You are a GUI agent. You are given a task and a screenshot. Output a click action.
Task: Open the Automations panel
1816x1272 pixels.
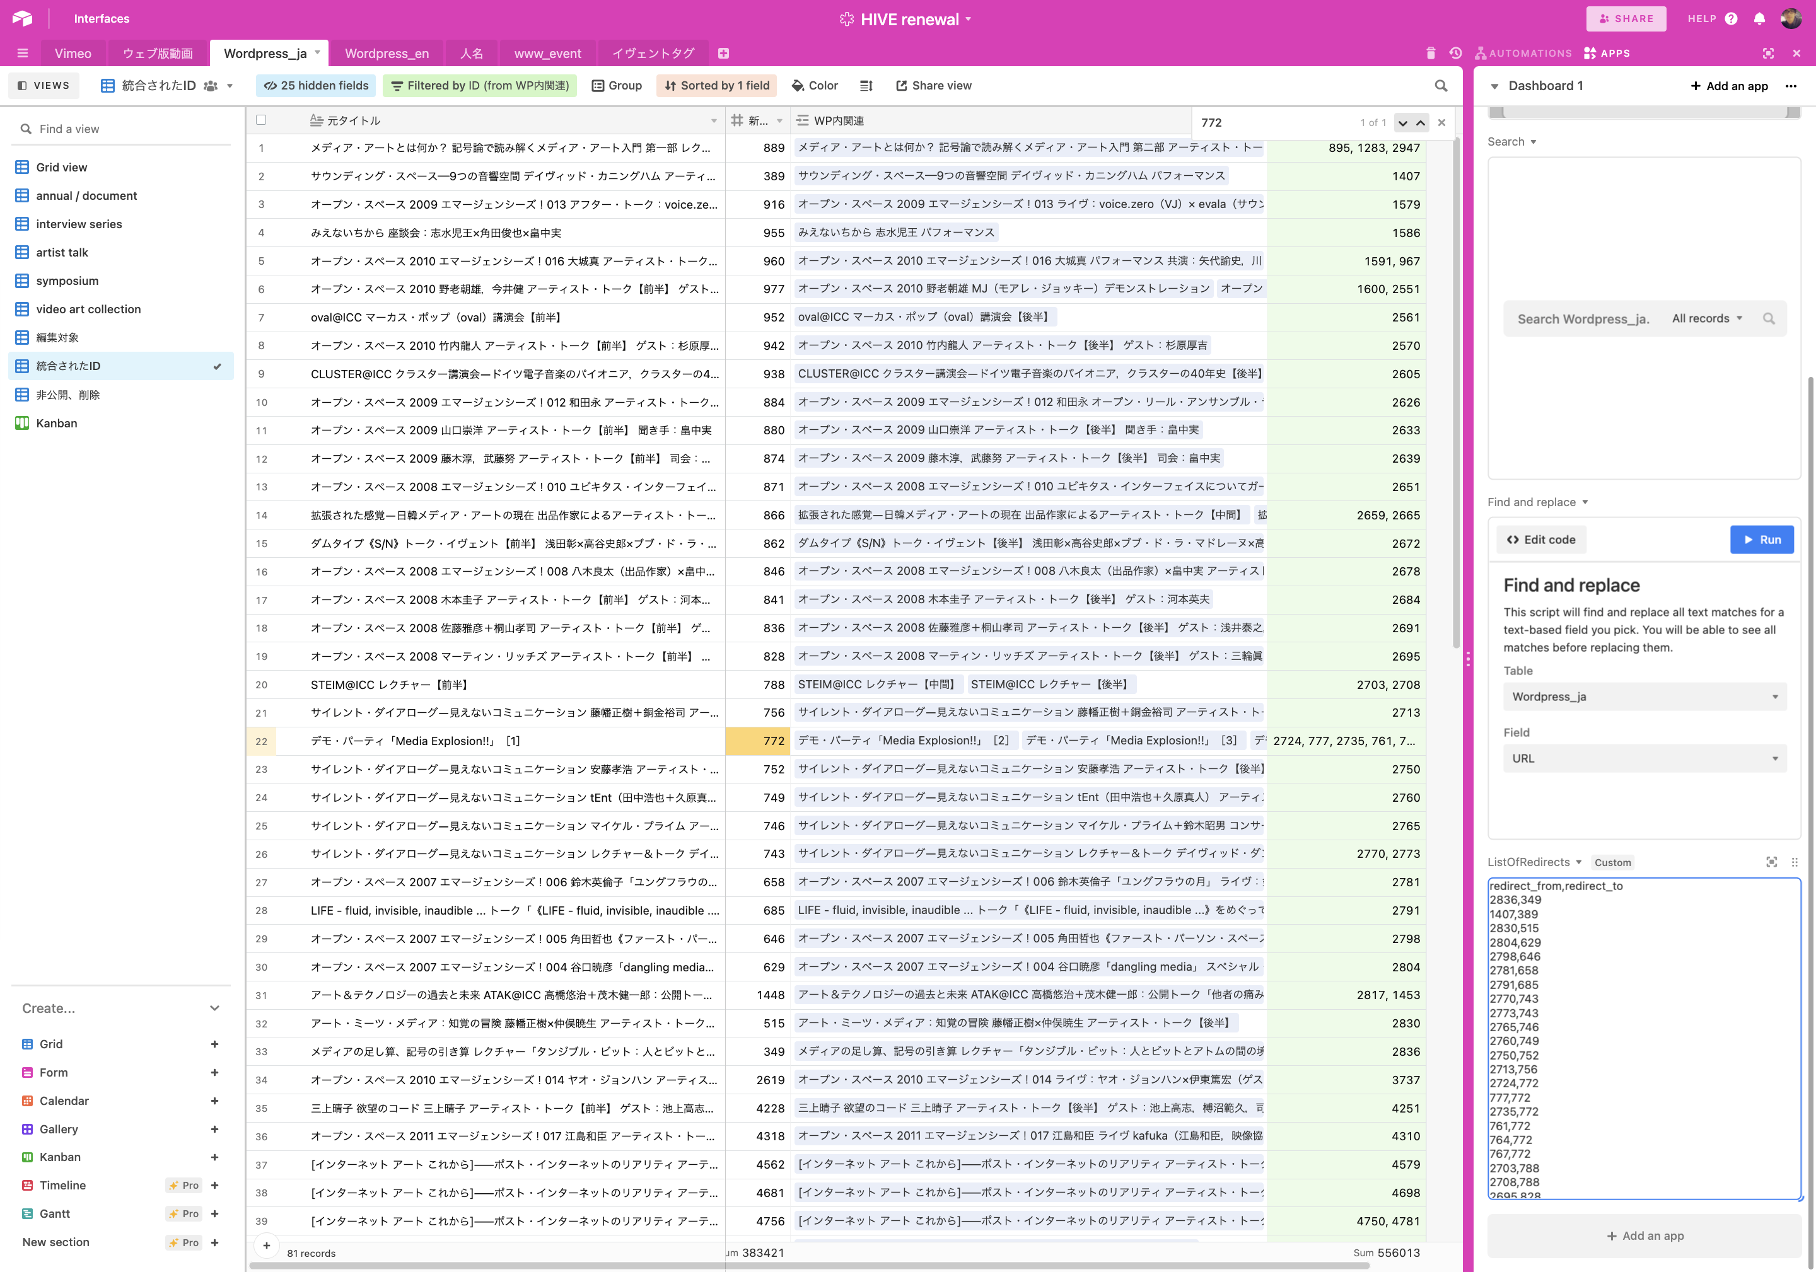[x=1523, y=53]
